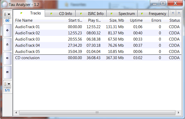185x119 pixels.
Task: Click the scrollbar right arrow at bottom
Action: [178, 113]
